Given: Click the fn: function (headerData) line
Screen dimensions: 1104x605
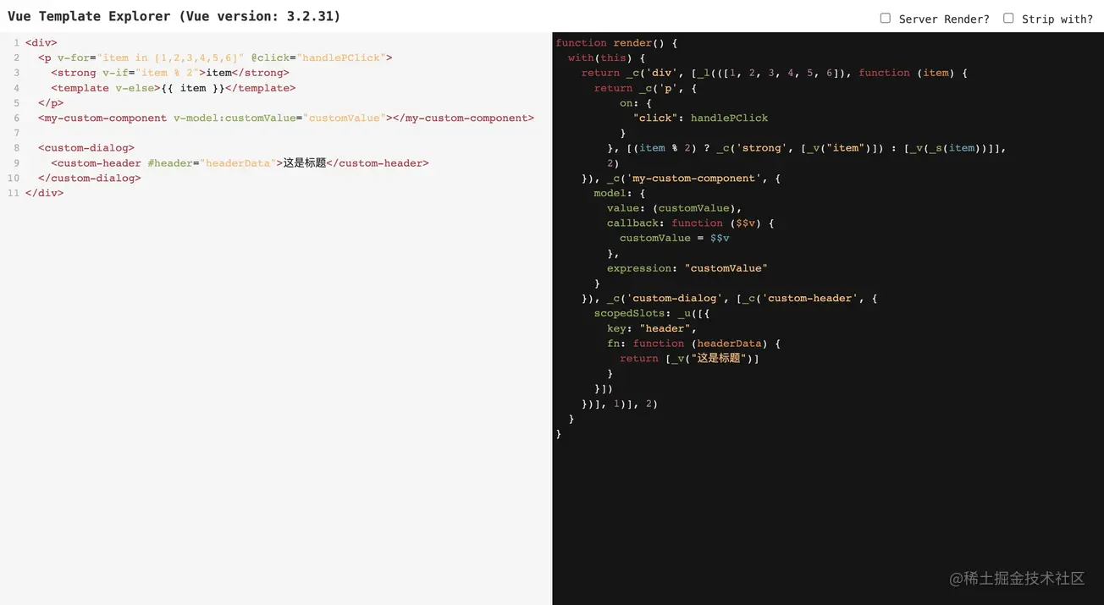Looking at the screenshot, I should coord(694,344).
